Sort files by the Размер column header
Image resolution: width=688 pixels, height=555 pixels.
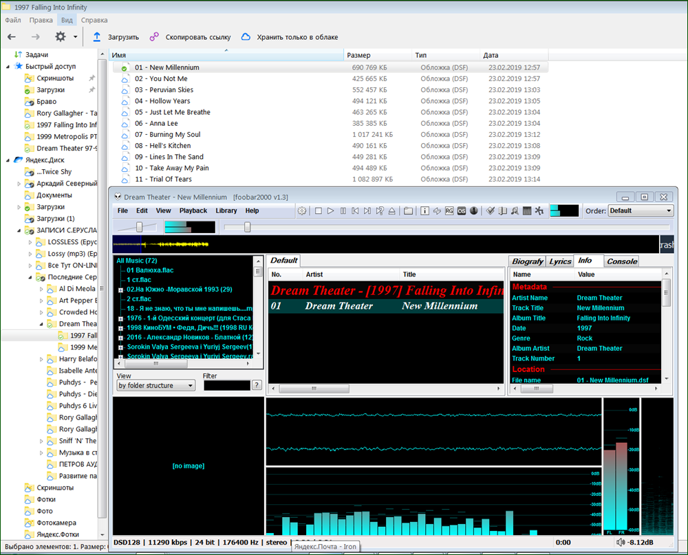pos(378,55)
